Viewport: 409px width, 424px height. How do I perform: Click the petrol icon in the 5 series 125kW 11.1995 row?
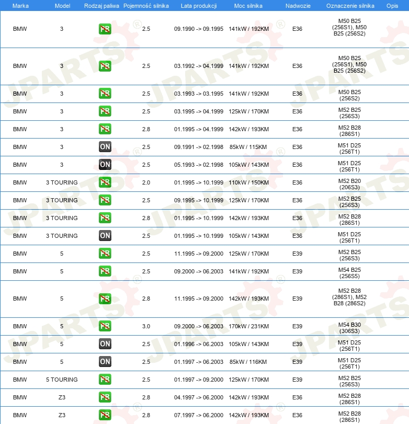coord(105,254)
